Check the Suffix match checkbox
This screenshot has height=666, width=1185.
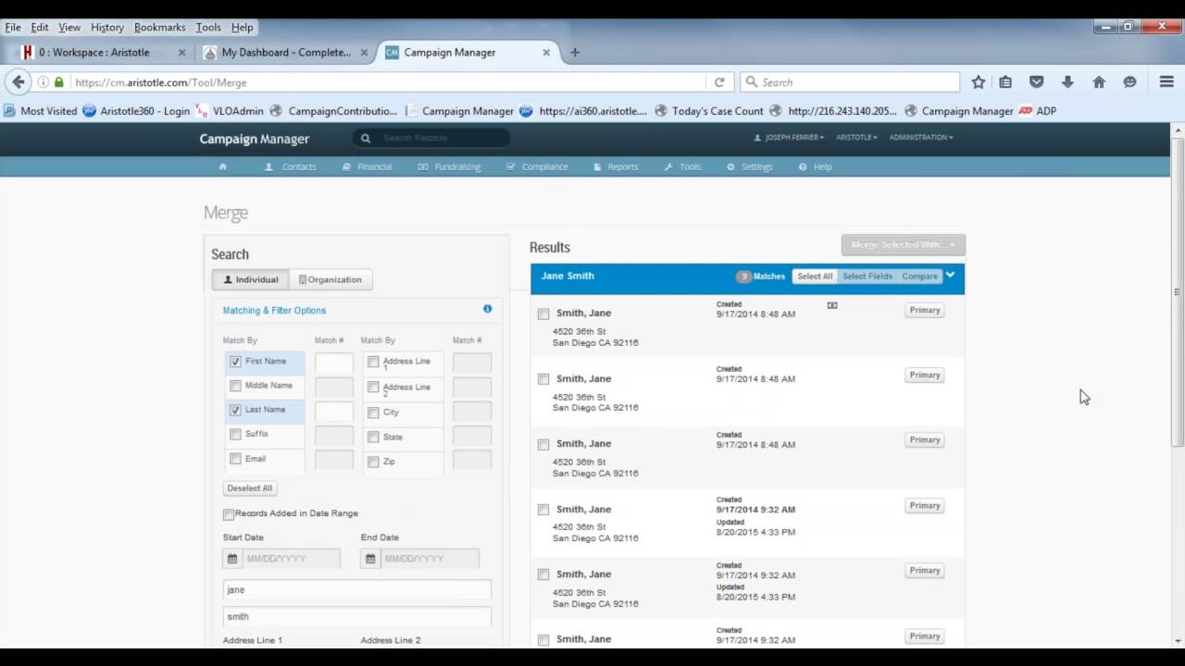click(235, 434)
